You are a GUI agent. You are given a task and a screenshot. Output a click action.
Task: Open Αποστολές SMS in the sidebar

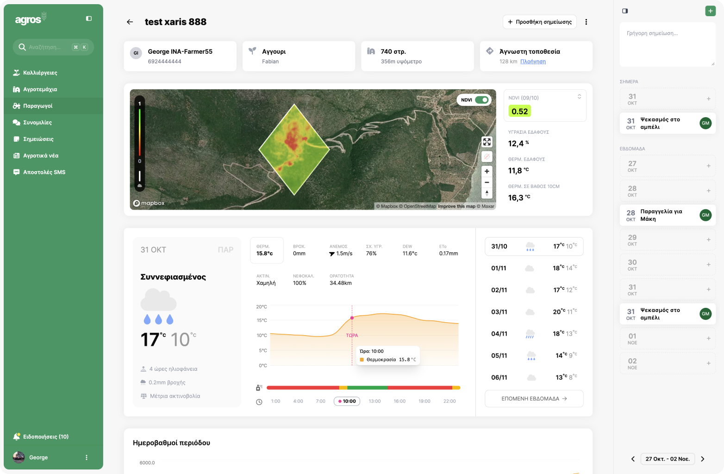(44, 172)
